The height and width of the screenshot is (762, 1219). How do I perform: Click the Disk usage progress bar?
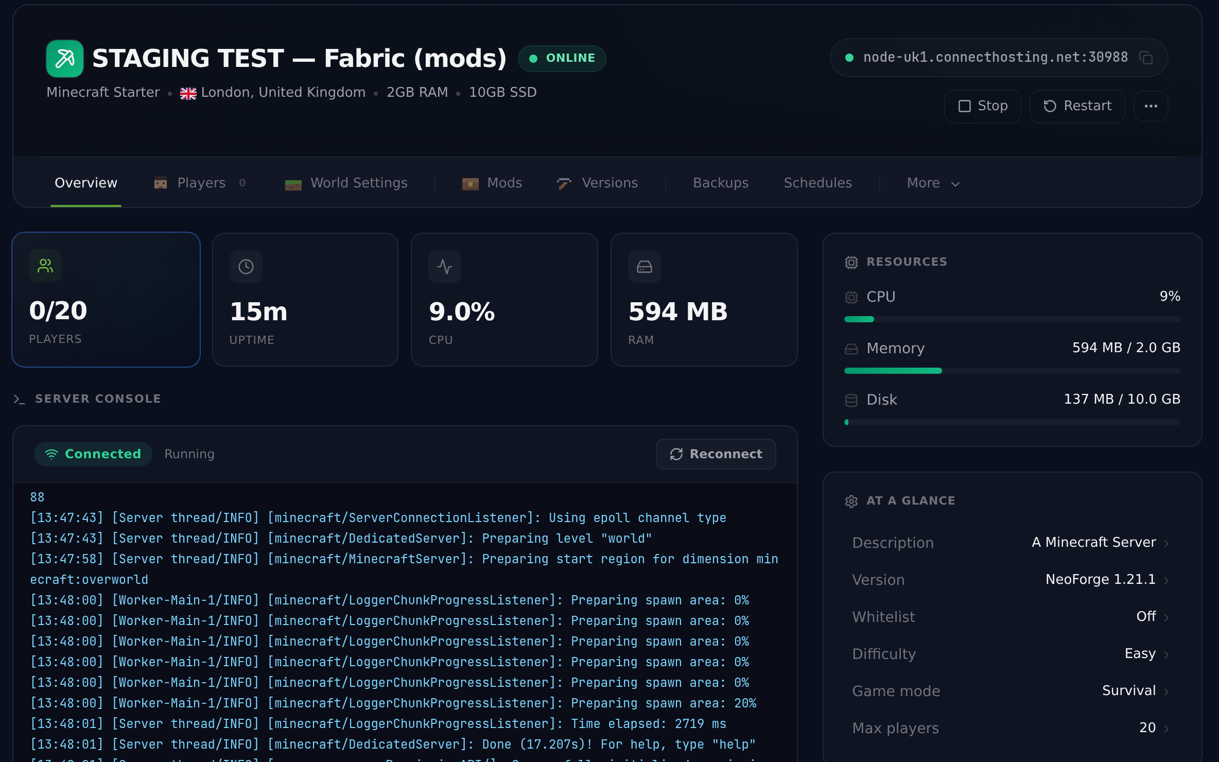tap(1012, 422)
